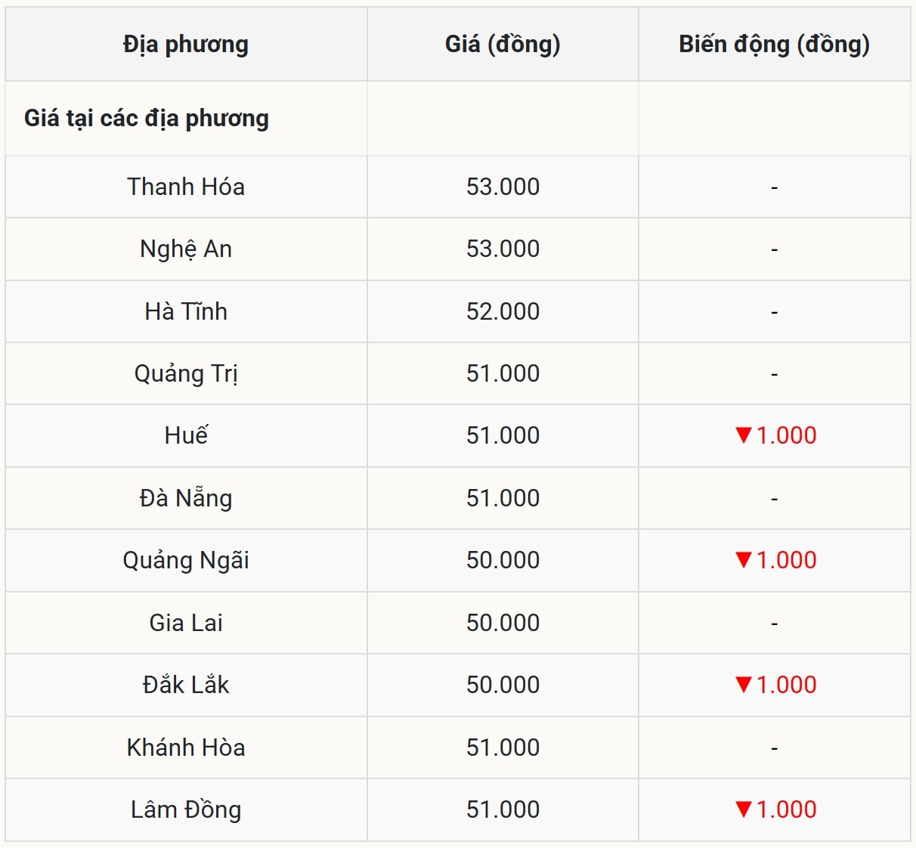Click the red down arrow in Huế row
The height and width of the screenshot is (848, 916).
743,435
